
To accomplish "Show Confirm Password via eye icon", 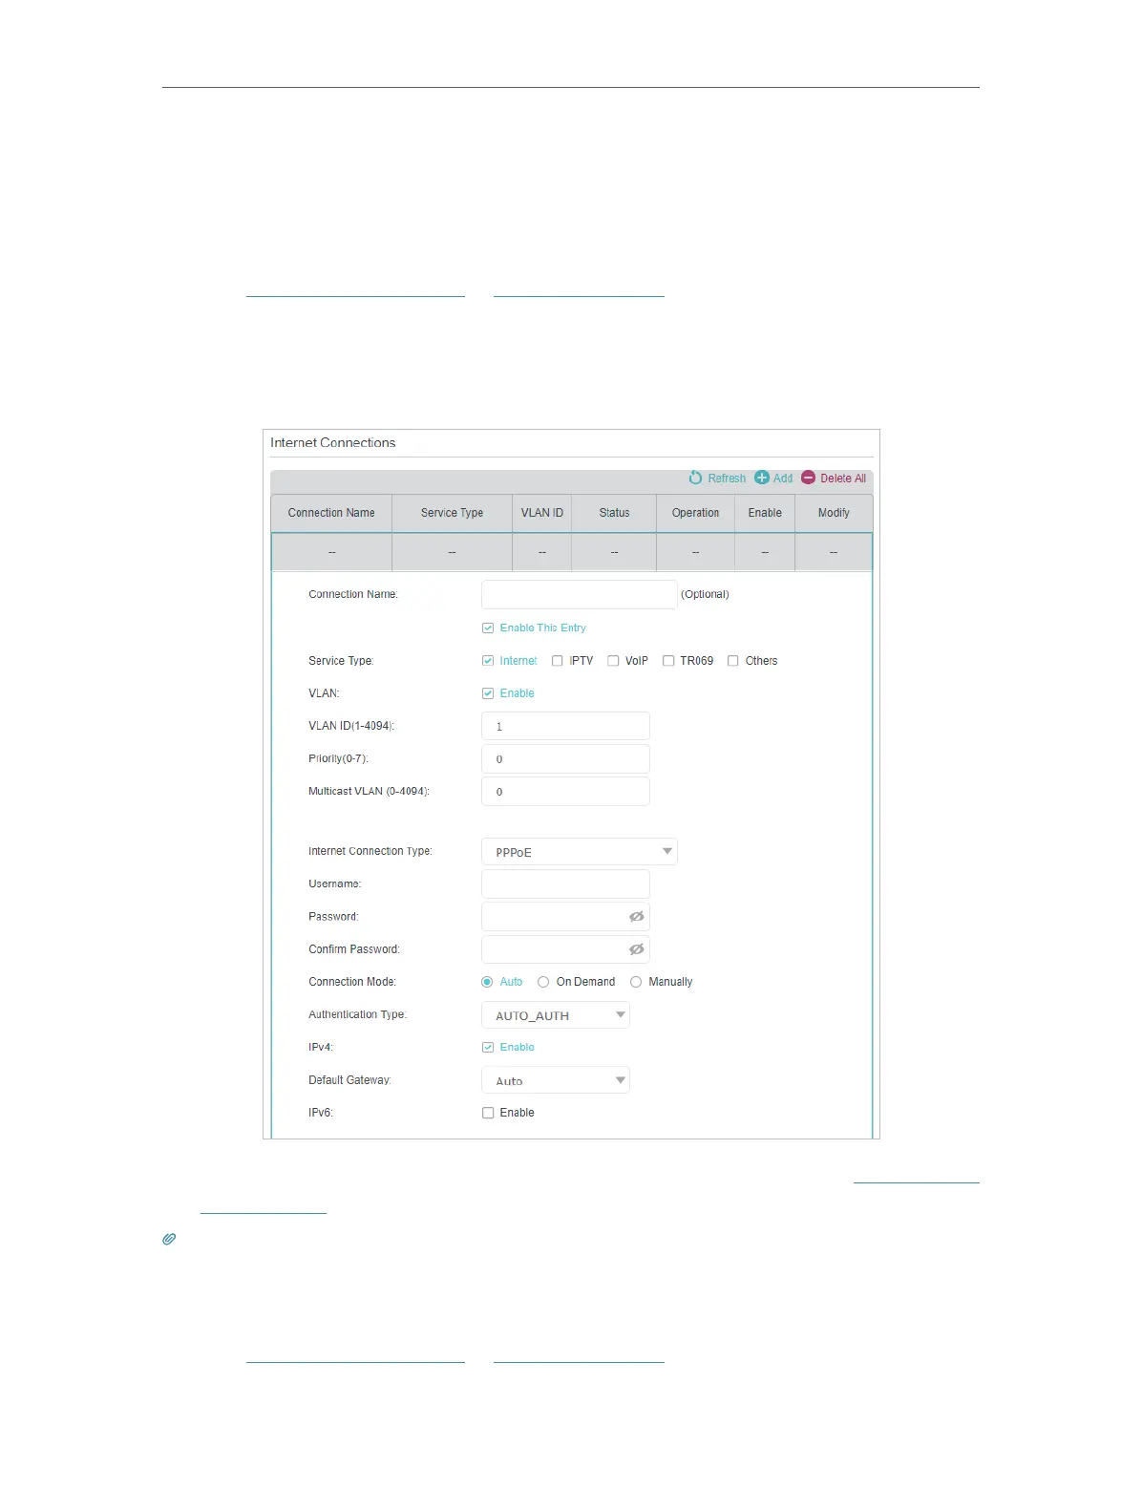I will (x=636, y=949).
